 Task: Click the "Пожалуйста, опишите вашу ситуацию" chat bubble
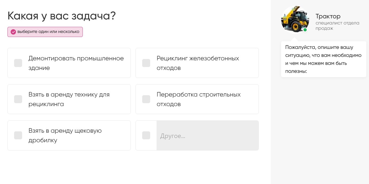[323, 59]
